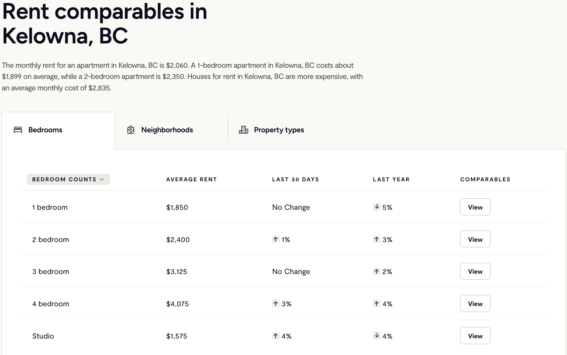Click the building icon beside Property types
567x355 pixels.
coord(244,130)
